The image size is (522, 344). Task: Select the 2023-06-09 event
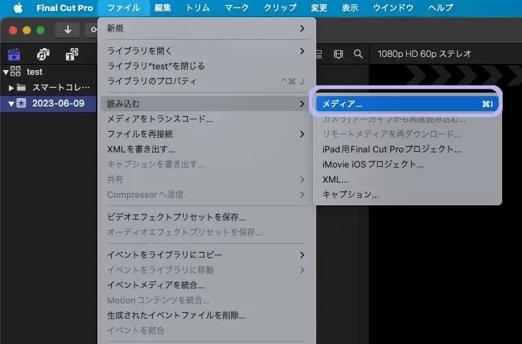coord(58,103)
